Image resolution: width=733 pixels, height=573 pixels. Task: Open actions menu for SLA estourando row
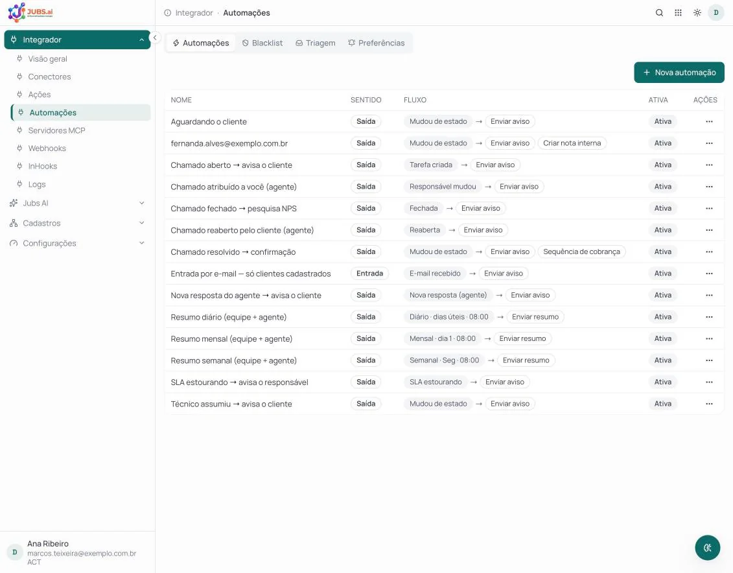[x=708, y=382]
